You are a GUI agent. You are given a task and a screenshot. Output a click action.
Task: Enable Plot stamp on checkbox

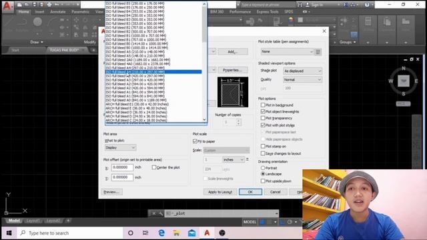click(x=263, y=147)
